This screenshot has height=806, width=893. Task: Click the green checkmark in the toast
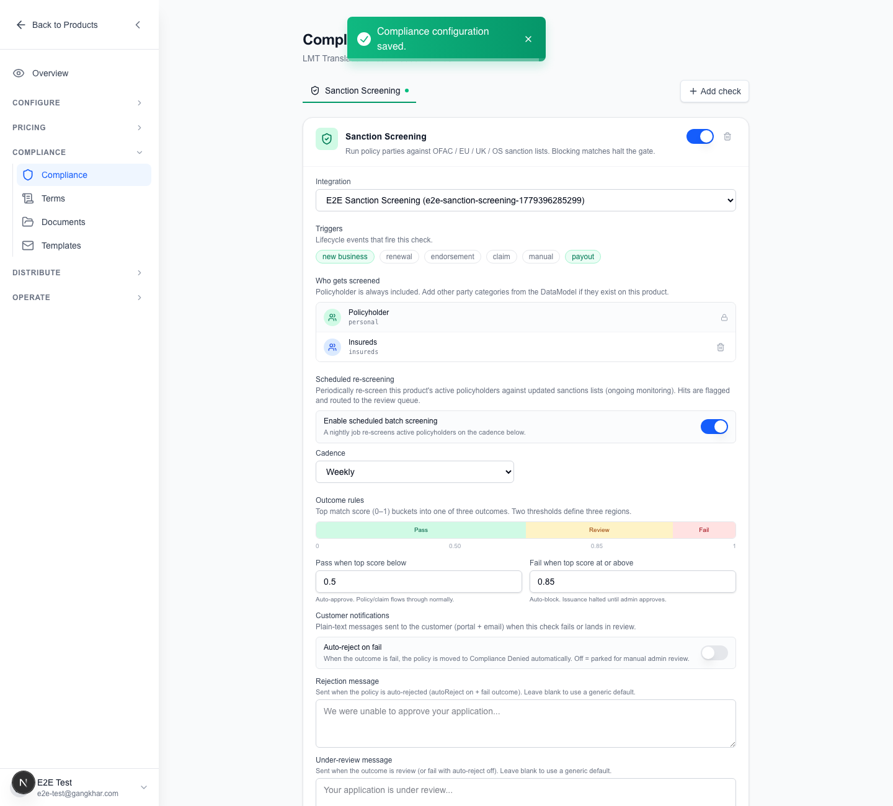click(364, 39)
